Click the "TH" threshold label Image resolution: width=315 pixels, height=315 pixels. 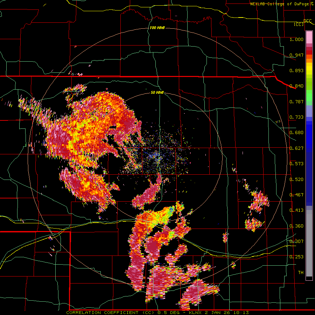click(301, 273)
